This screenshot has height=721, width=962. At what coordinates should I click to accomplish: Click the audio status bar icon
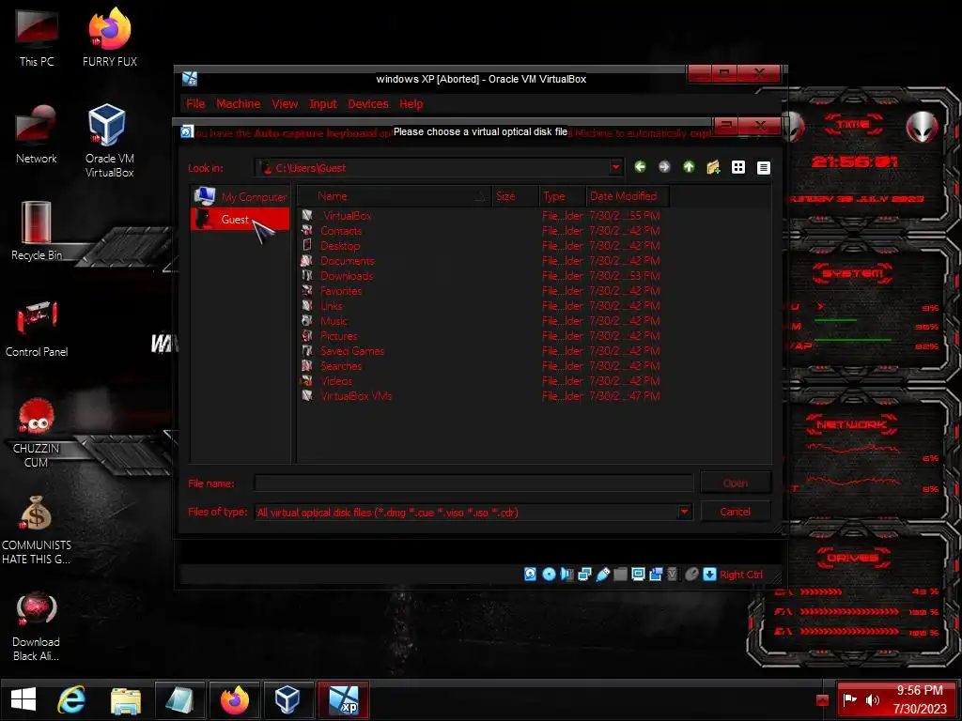click(566, 574)
